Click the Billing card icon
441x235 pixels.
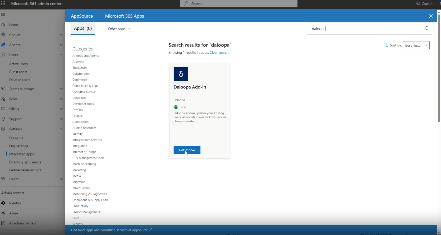coord(3,109)
